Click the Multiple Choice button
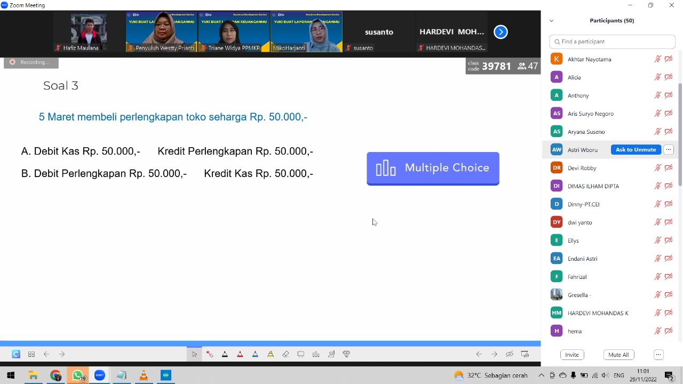 click(x=433, y=168)
